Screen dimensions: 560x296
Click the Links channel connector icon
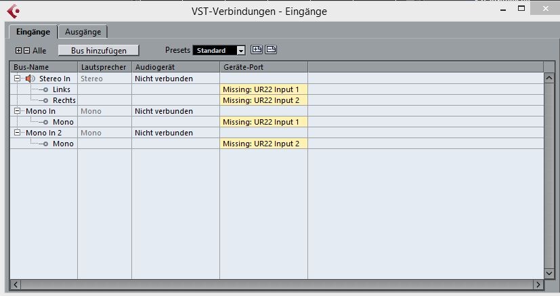[x=45, y=89]
